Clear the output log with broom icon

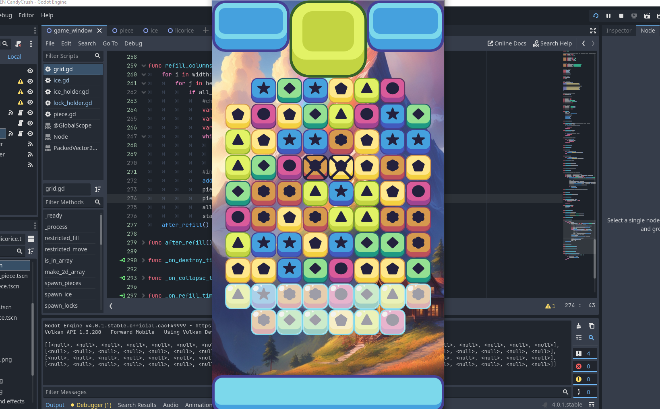[x=579, y=326]
